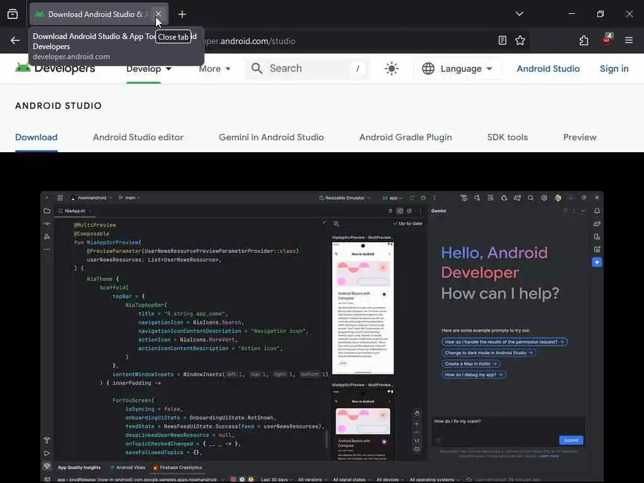Select the NiaApp.kt editor tab
644x483 pixels.
(x=75, y=211)
